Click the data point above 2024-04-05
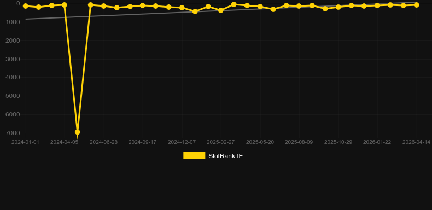432x210 pixels. coord(65,5)
